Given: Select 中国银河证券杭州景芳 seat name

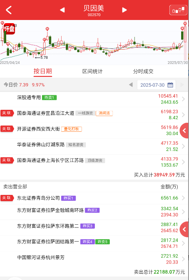Looking at the screenshot, I should click(41, 258).
